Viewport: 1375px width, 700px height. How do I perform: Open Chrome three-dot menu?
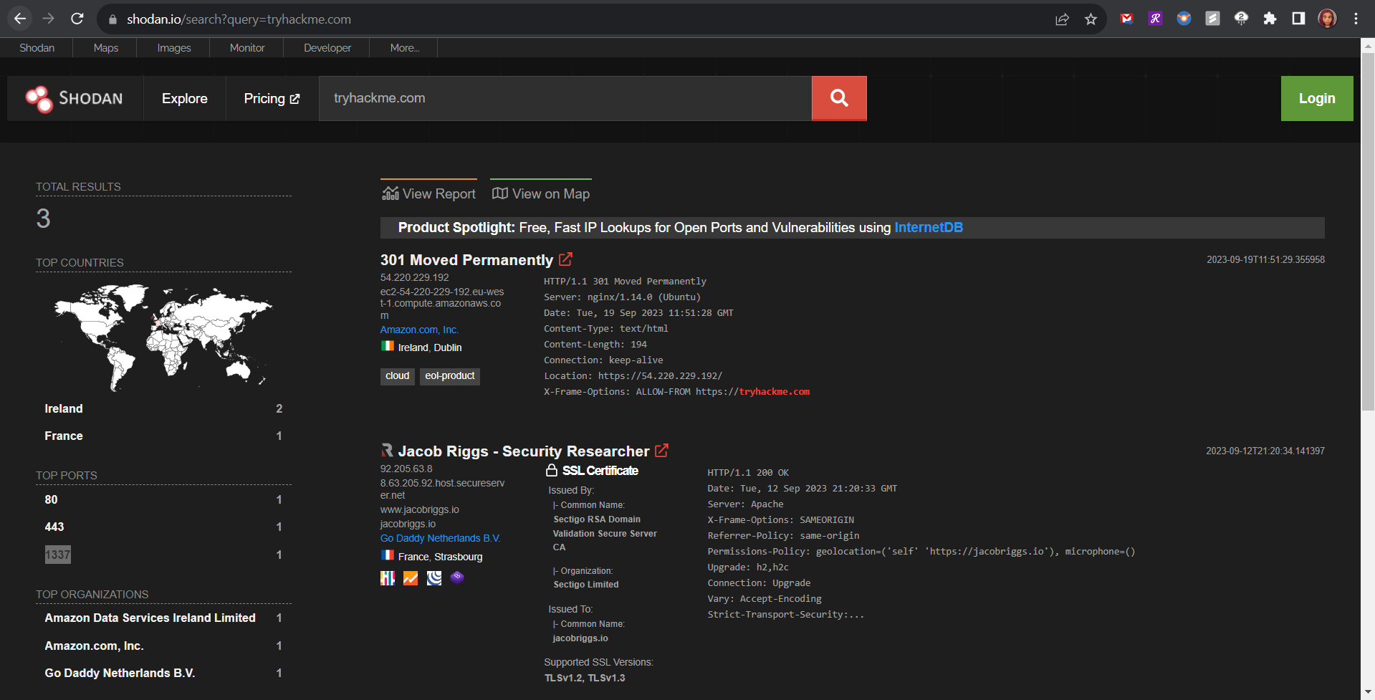pyautogui.click(x=1356, y=19)
